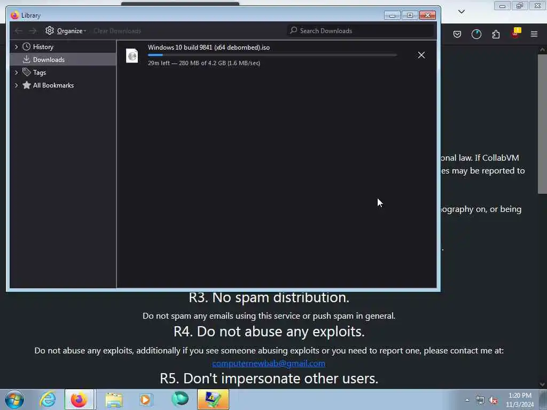Screen dimensions: 547x410
Task: Switch to Firefox in the taskbar
Action: [79, 399]
